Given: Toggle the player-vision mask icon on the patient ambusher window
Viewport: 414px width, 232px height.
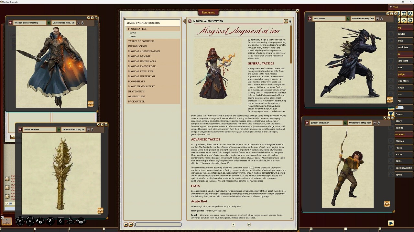Looking at the screenshot, I should [x=374, y=123].
